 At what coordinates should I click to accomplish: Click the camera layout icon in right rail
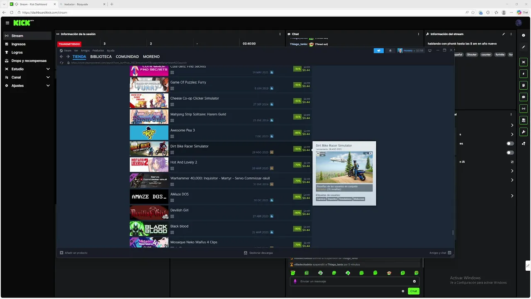coord(524,120)
